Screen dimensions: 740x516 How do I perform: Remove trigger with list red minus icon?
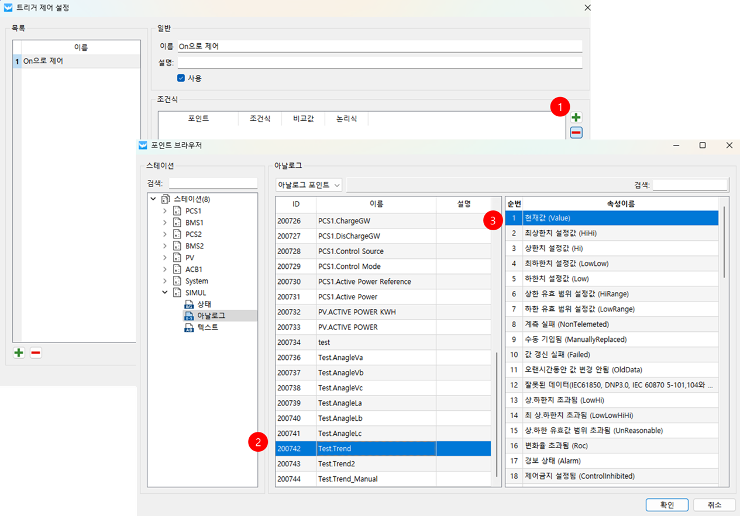point(36,352)
